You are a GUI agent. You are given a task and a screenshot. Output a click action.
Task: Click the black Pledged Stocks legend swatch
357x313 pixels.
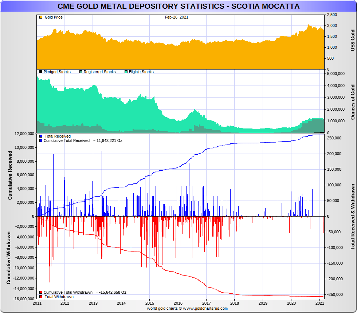click(x=41, y=72)
